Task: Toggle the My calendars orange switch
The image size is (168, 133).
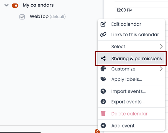Action: [x=15, y=6]
